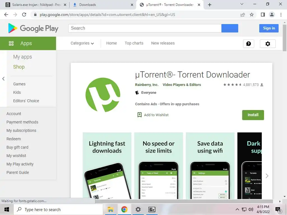Open Home in Play navigation

112,43
